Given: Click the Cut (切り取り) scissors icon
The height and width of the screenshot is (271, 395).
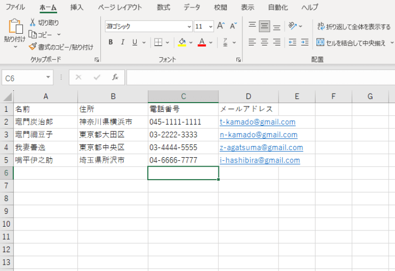Looking at the screenshot, I should click(33, 22).
